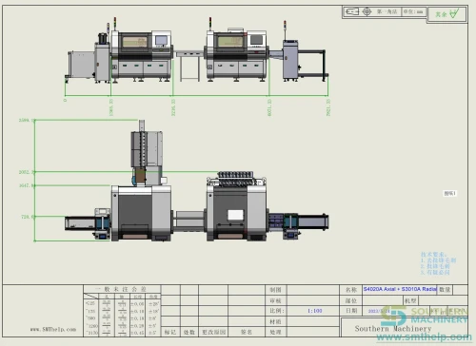Click the 'www.SMThelp.com' text at bottom left
The width and height of the screenshot is (476, 346).
pos(53,330)
